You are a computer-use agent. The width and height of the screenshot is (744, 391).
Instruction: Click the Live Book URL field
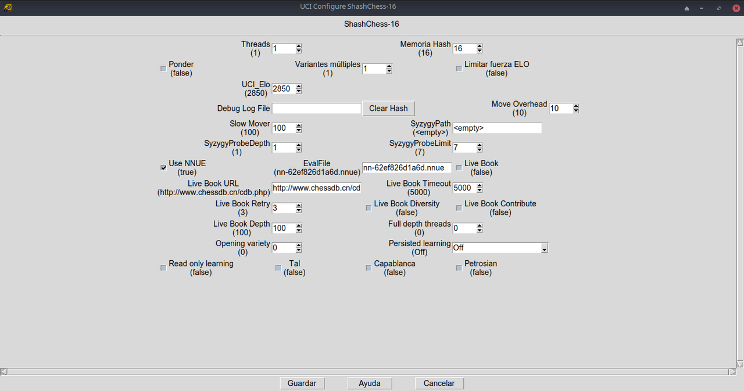click(x=317, y=188)
